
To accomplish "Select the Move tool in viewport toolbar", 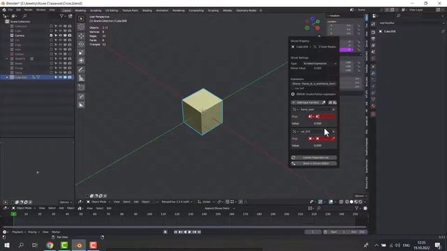I will coord(81,36).
